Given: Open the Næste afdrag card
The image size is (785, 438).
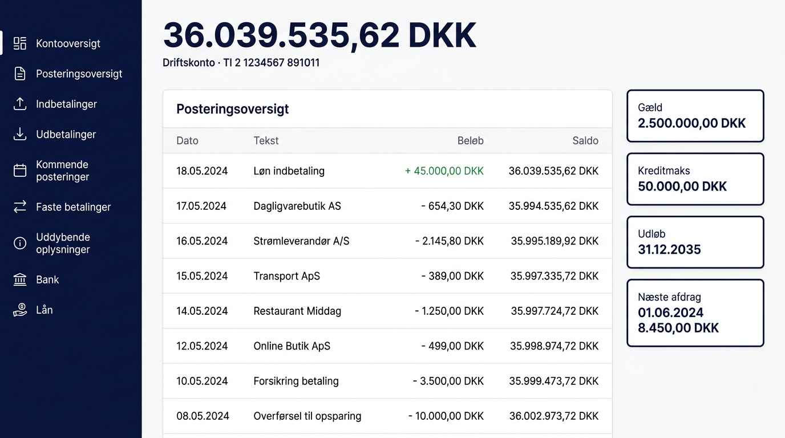Looking at the screenshot, I should point(695,313).
